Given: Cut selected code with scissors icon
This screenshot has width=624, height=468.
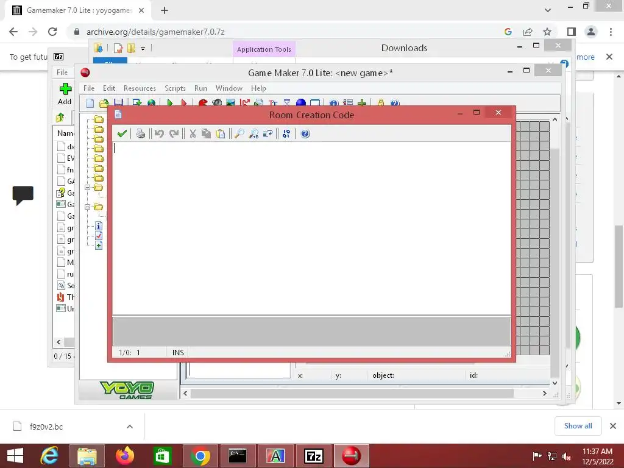Looking at the screenshot, I should click(193, 133).
